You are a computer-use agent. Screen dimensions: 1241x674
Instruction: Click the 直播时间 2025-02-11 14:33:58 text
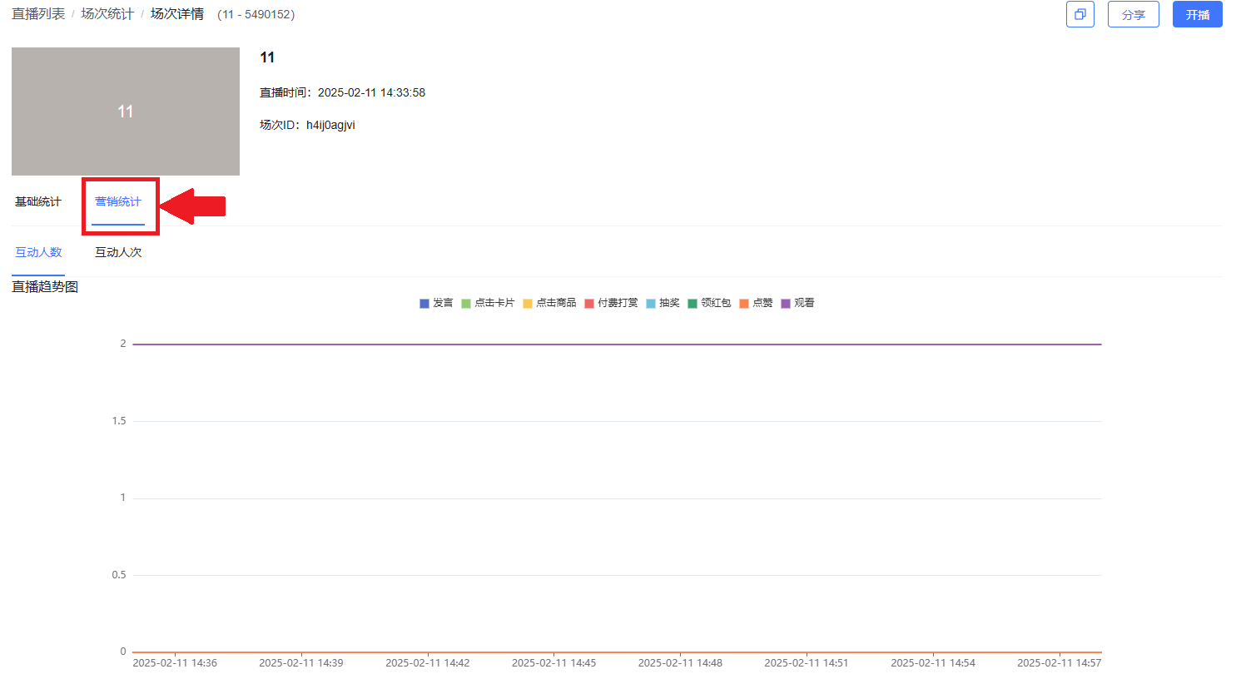tap(342, 92)
